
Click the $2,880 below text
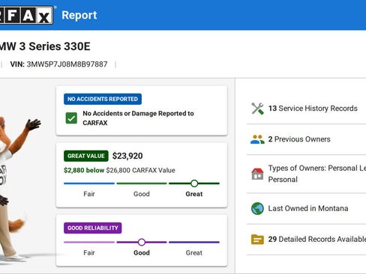[x=84, y=171]
